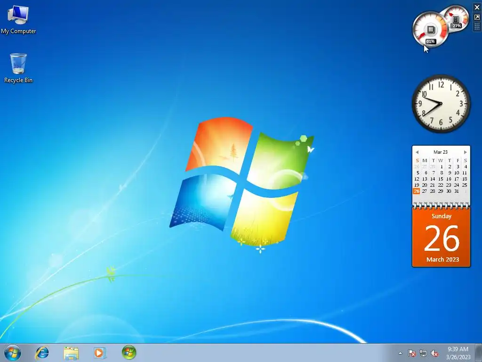Launch Windows Media Player from taskbar
Screen dimensions: 482x362
tap(99, 353)
